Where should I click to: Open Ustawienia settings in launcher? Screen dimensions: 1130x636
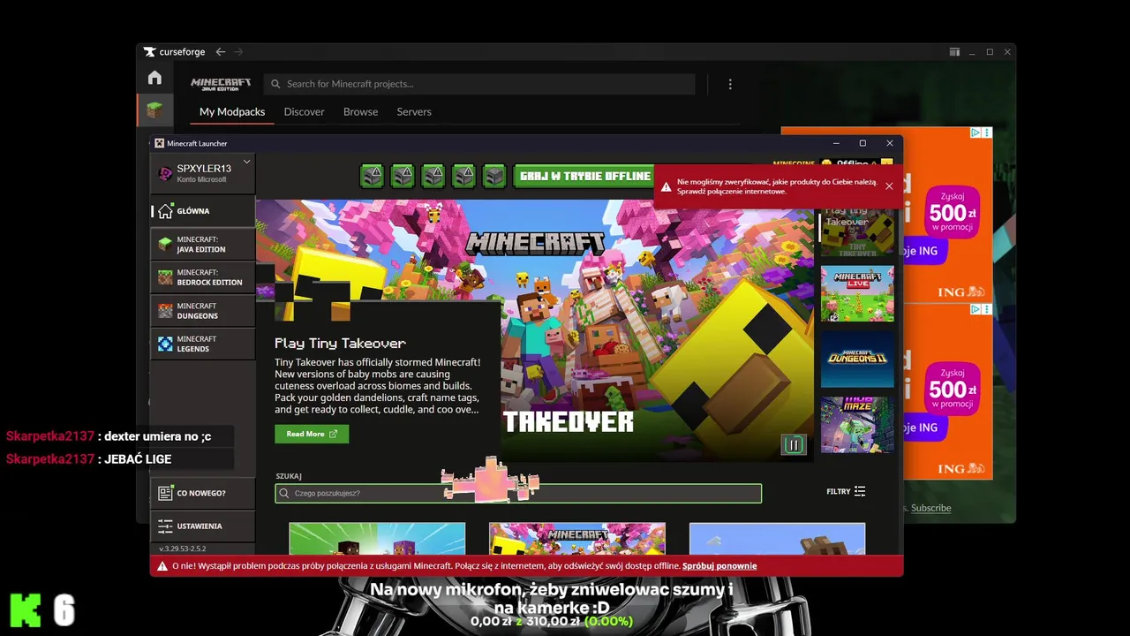tap(203, 526)
